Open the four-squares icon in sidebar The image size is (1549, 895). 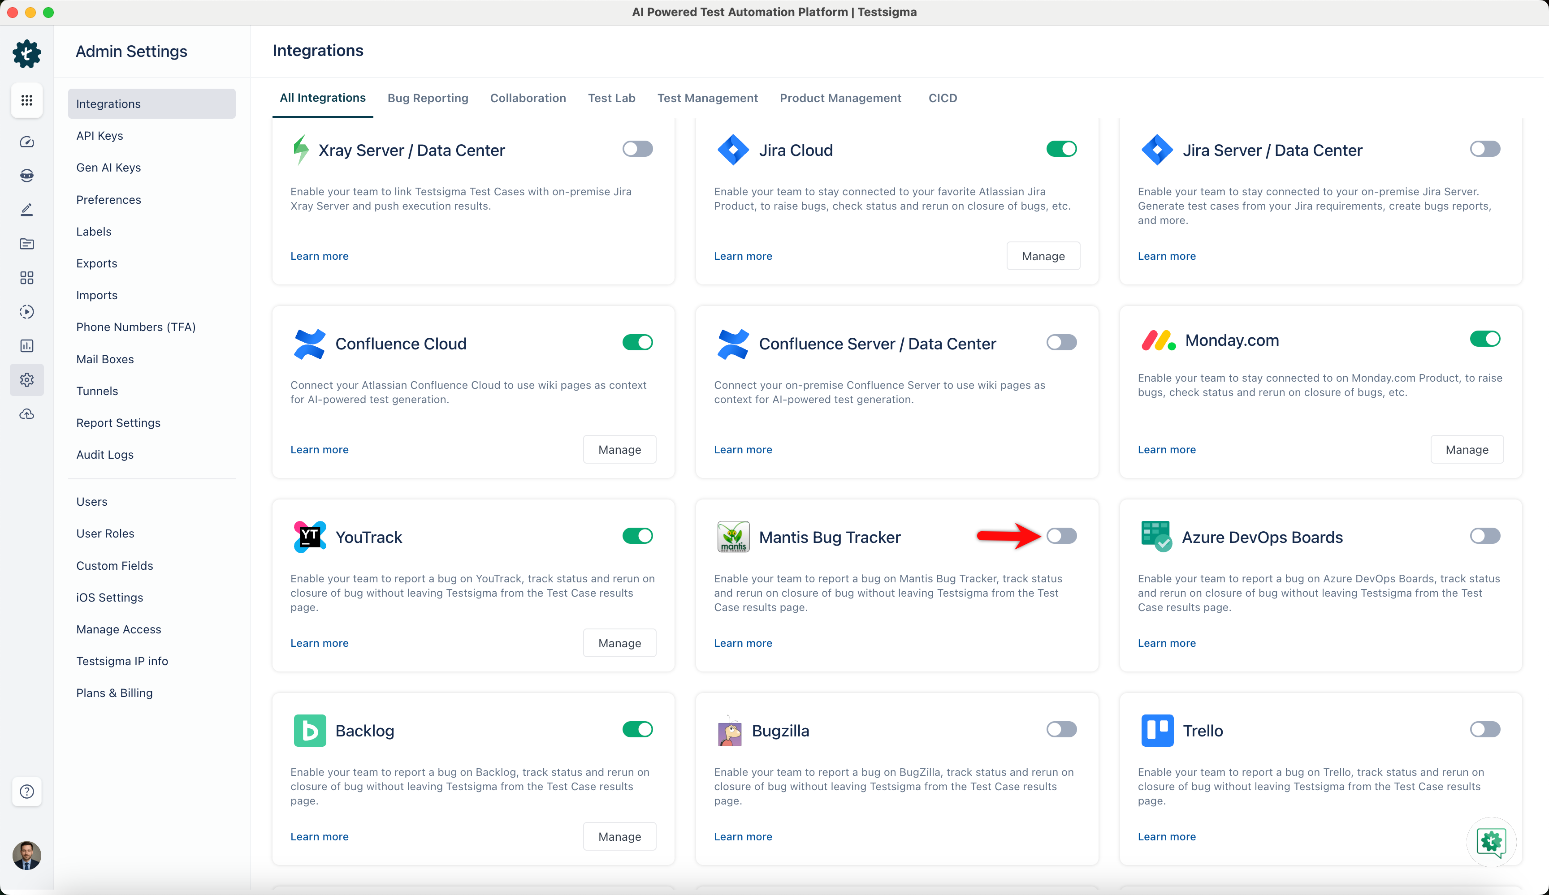tap(26, 278)
